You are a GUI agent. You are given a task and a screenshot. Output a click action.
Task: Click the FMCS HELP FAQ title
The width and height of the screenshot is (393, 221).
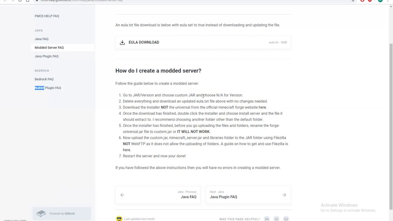(47, 16)
